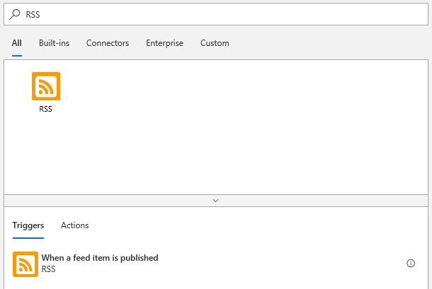Select the Enterprise tab
The height and width of the screenshot is (289, 432).
(164, 43)
